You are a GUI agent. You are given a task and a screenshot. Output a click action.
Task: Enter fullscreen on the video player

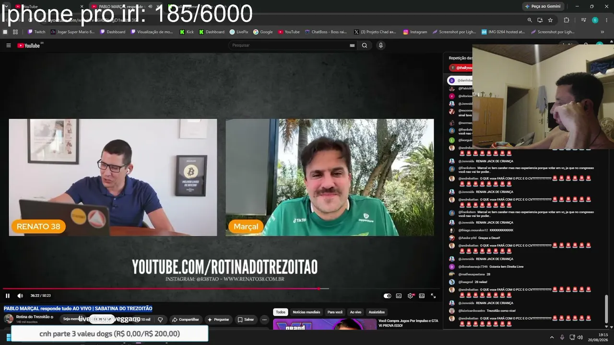click(433, 296)
